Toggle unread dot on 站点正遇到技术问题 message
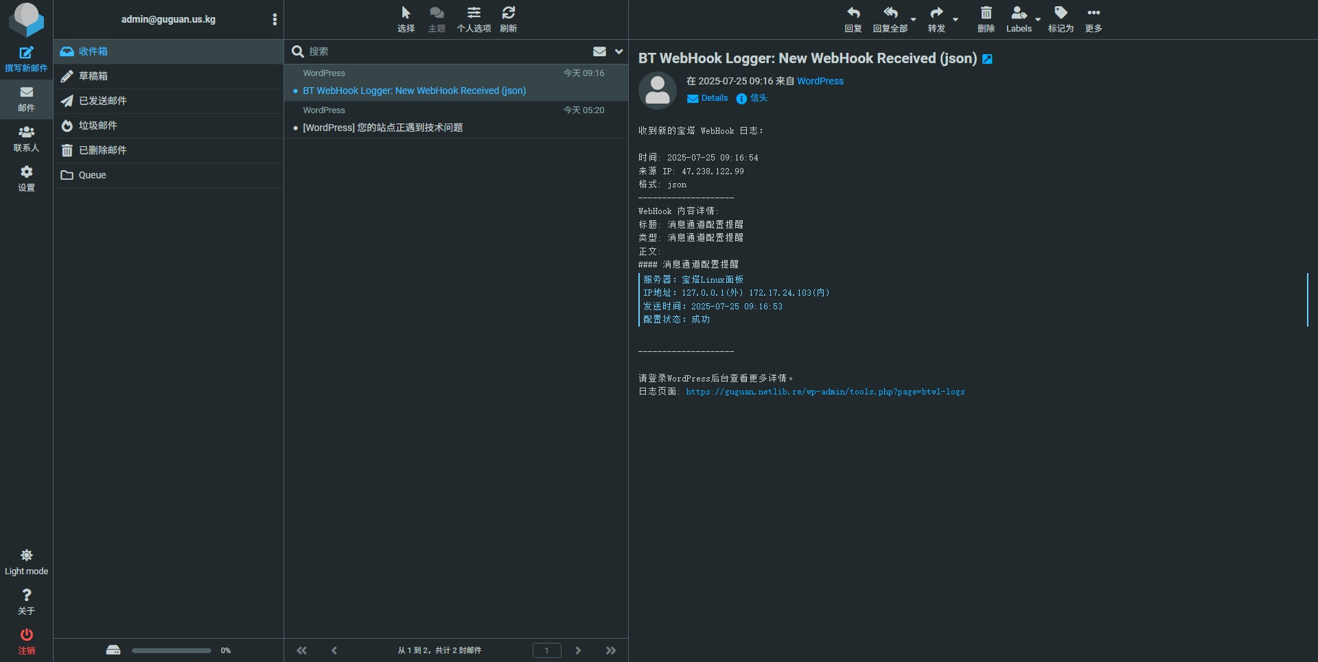Screen dimensions: 1318x662 tap(295, 128)
